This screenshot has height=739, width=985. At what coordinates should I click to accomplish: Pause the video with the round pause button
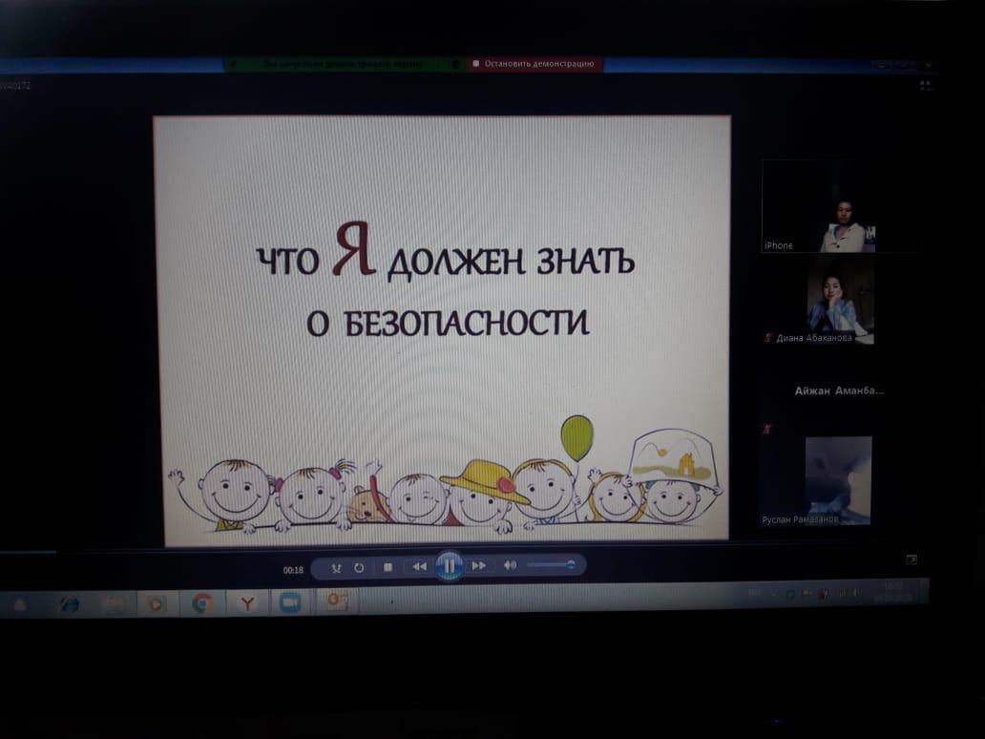[449, 566]
